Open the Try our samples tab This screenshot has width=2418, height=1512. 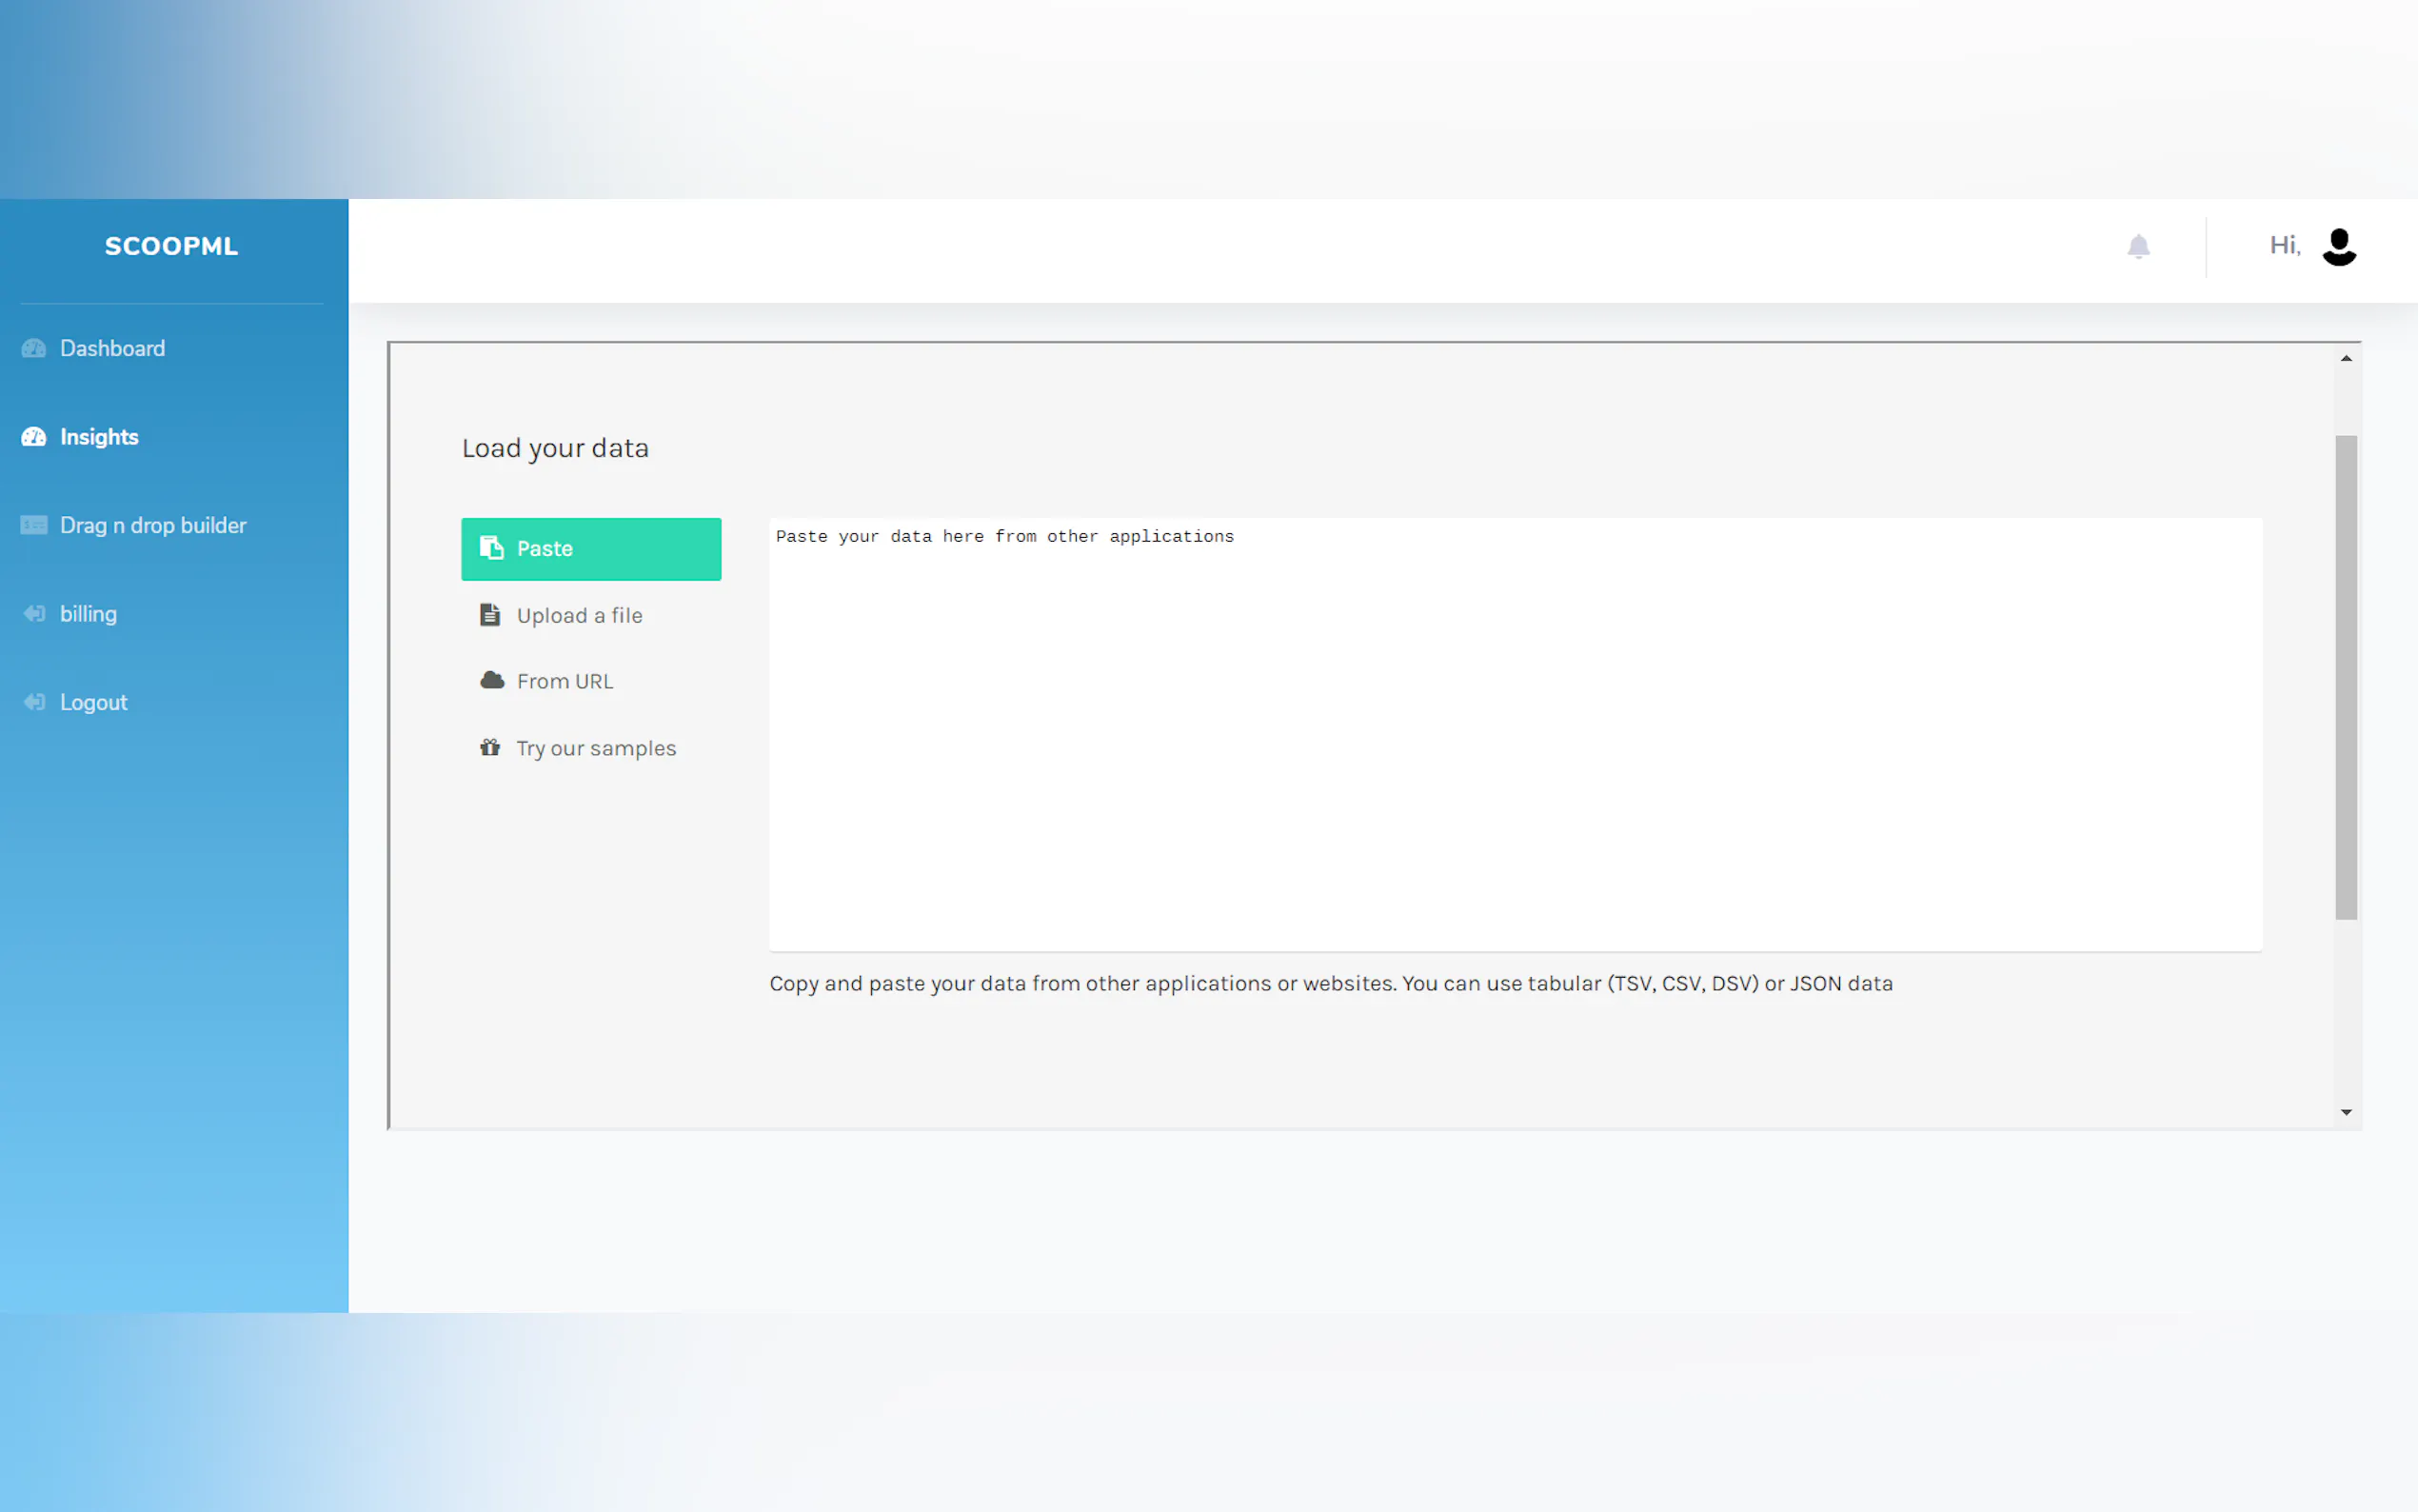point(596,749)
